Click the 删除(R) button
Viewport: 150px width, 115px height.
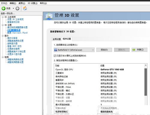(x=122, y=50)
